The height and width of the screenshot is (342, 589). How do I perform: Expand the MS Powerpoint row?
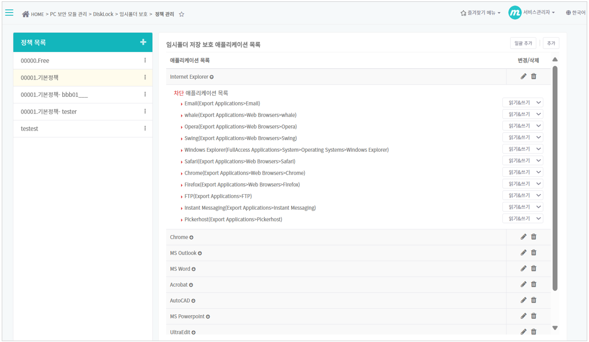click(x=208, y=316)
